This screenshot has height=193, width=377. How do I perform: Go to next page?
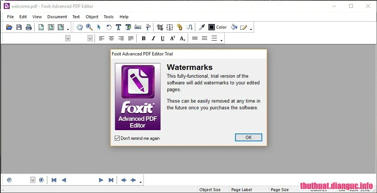(x=101, y=180)
